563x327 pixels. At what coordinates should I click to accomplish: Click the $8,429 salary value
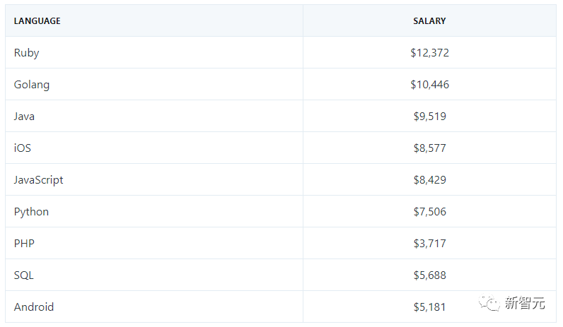pos(429,180)
